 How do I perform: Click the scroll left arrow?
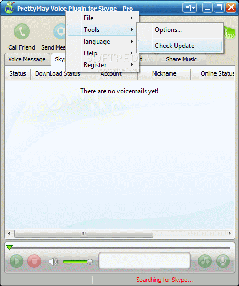[x=9, y=233]
